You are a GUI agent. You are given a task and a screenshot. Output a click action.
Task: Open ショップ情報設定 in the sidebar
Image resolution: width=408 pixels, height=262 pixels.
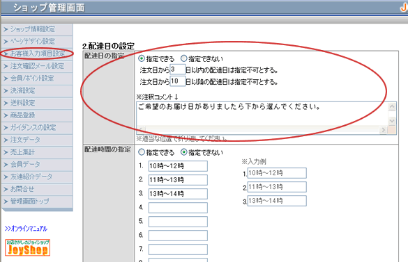[x=37, y=29]
